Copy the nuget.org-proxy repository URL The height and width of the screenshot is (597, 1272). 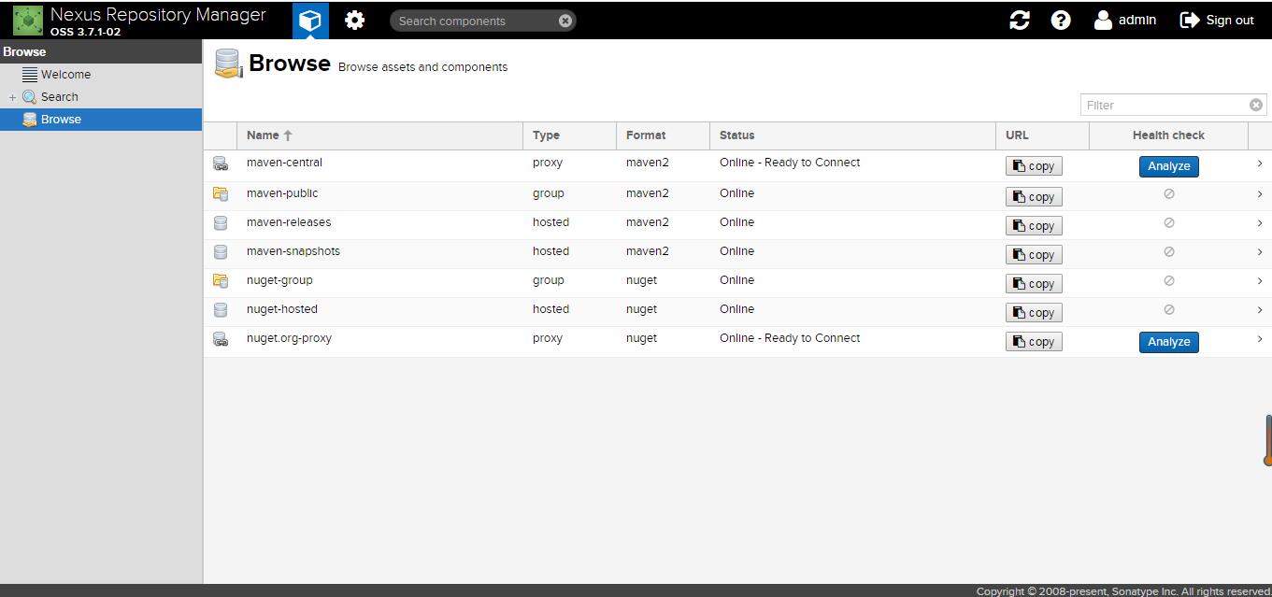click(x=1034, y=342)
